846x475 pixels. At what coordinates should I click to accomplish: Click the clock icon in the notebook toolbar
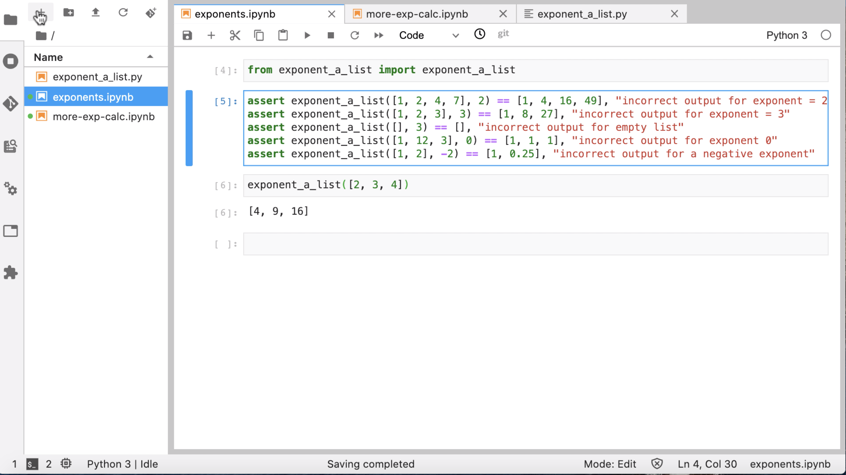coord(479,34)
